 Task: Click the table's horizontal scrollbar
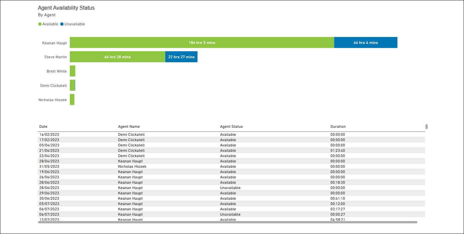click(x=227, y=222)
